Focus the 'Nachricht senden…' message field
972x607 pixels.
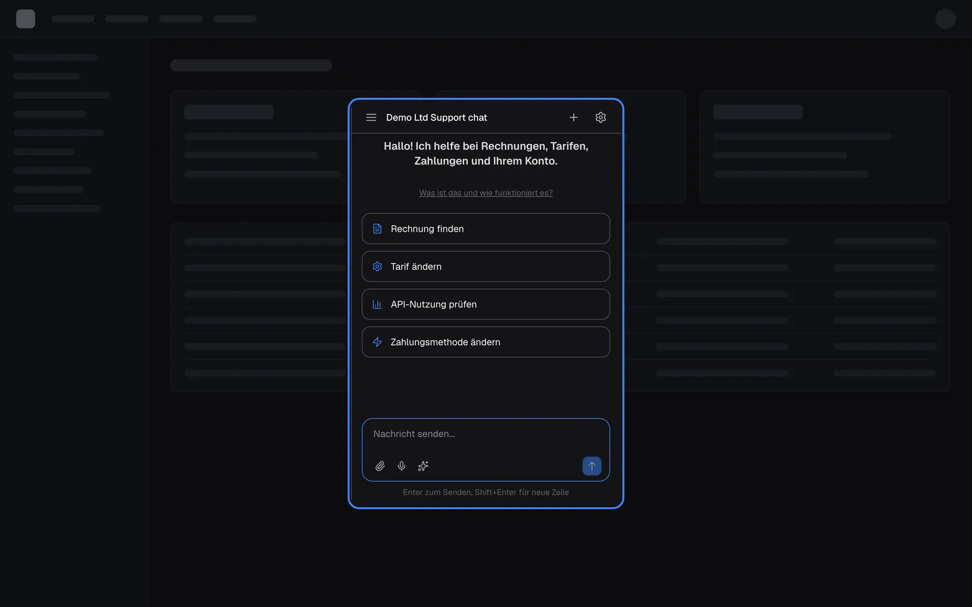pos(486,434)
